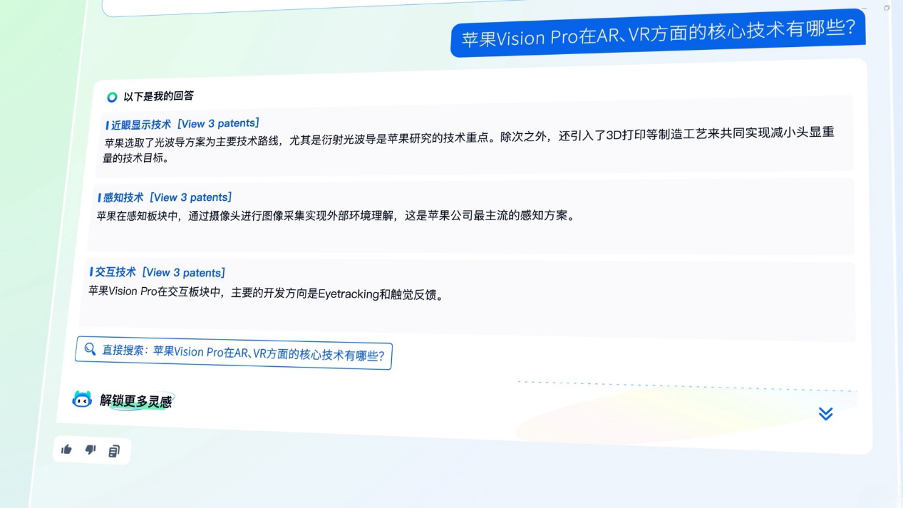
Task: Click the 近眼显示技术 heading
Action: [142, 125]
